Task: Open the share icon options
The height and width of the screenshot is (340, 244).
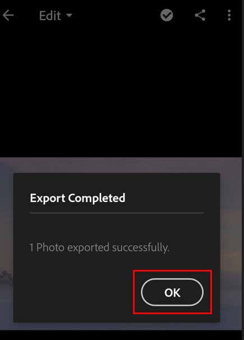Action: [x=200, y=15]
